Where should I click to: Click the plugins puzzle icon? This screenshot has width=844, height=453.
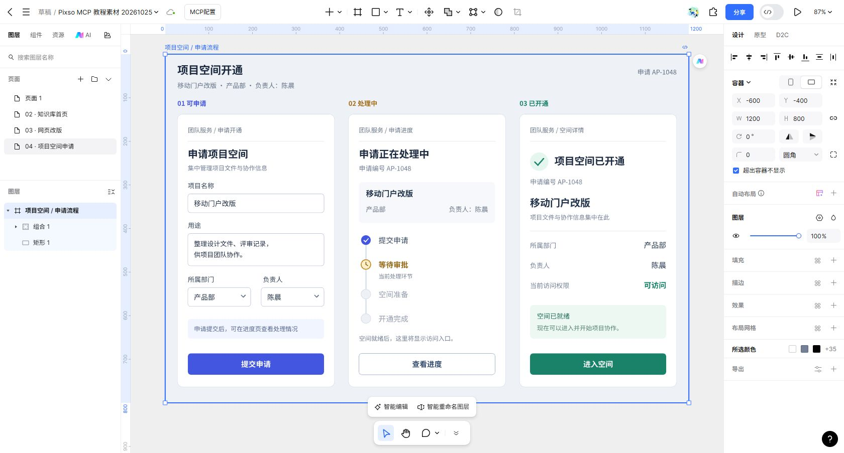coord(713,12)
